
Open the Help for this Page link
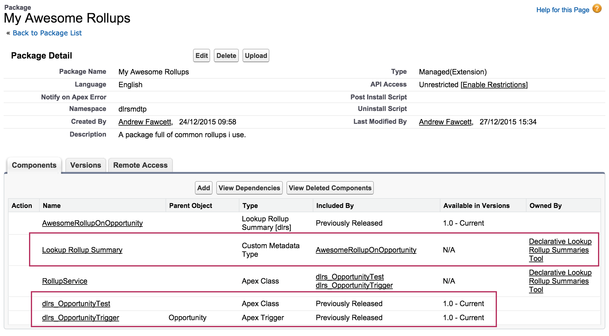(562, 10)
